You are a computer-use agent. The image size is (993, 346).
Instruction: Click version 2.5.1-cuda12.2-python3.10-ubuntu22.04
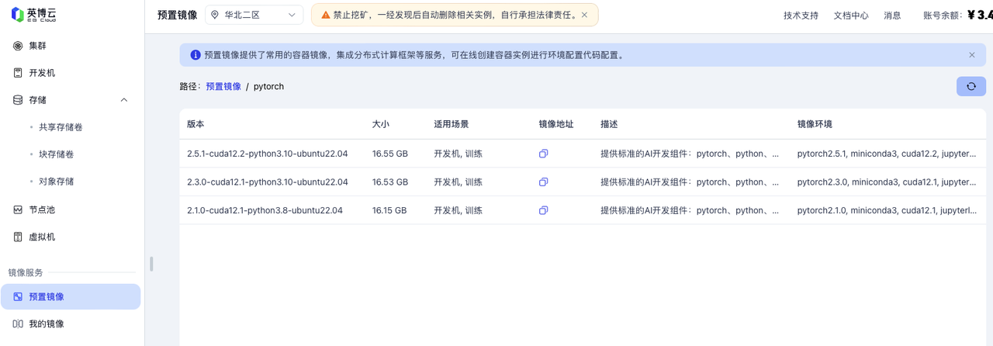coord(268,154)
